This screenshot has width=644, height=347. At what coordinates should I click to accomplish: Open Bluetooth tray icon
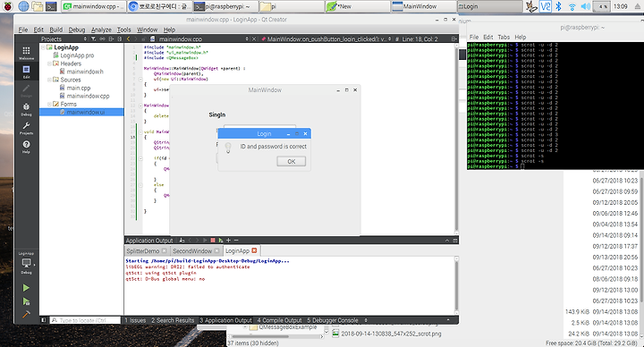pos(558,6)
